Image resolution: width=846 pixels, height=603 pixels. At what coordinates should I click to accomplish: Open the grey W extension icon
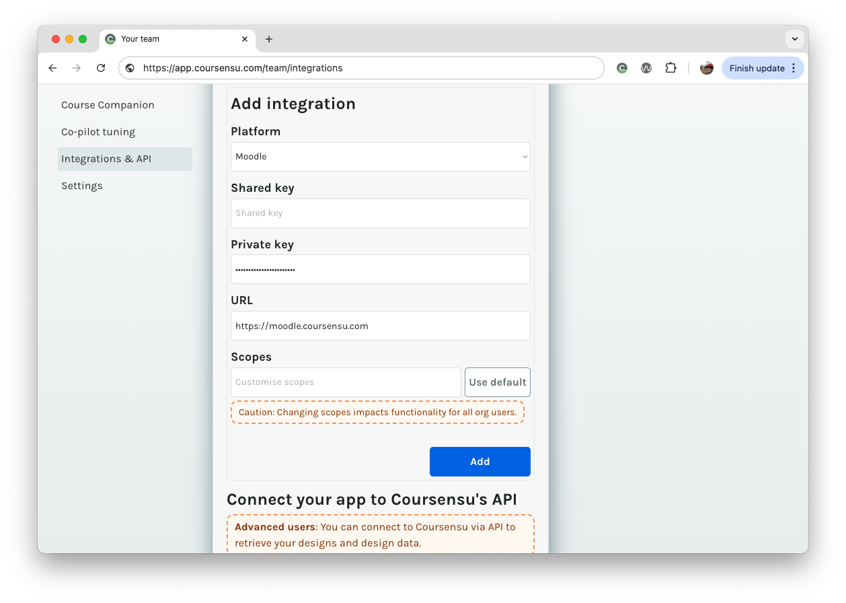[646, 68]
